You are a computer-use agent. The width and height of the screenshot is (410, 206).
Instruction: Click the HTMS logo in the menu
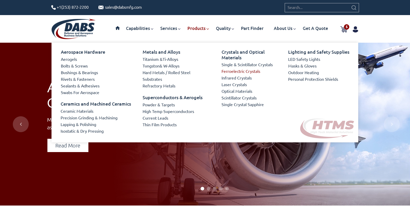[327, 128]
